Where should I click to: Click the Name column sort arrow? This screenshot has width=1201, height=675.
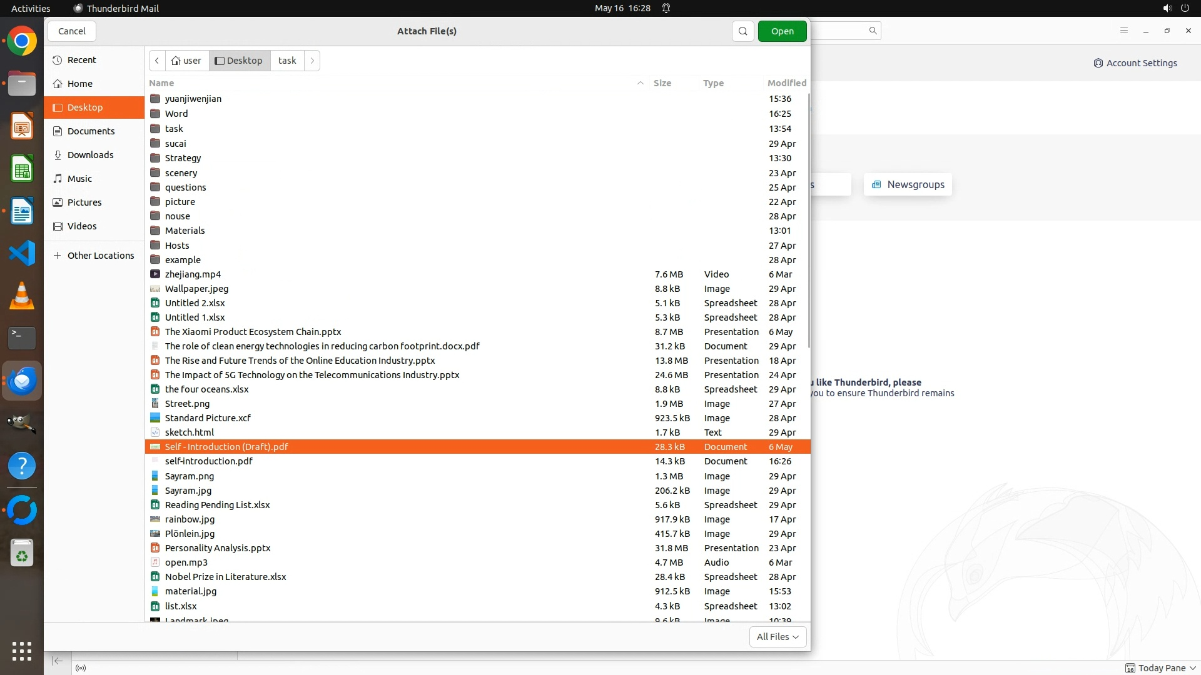coord(640,83)
